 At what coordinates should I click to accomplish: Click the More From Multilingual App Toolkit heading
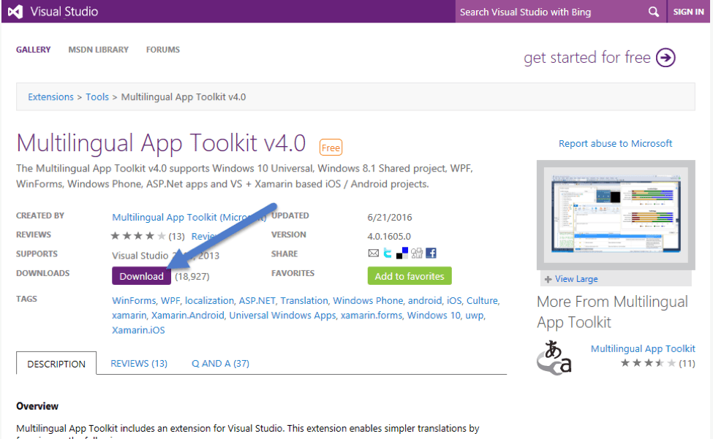(x=612, y=312)
